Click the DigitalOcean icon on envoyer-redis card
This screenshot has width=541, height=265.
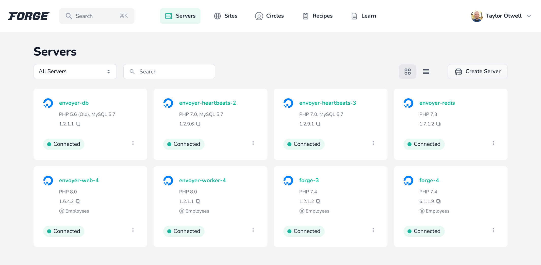point(408,103)
